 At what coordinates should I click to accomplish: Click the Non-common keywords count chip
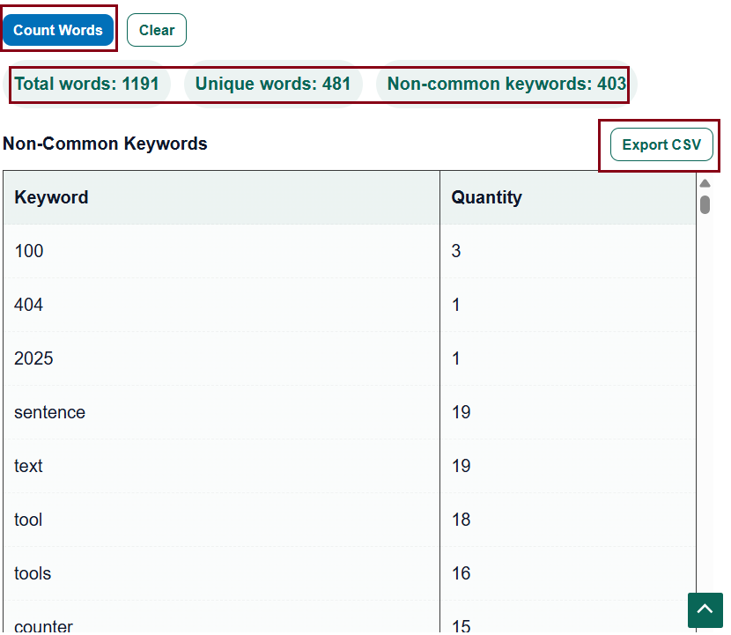[x=506, y=85]
